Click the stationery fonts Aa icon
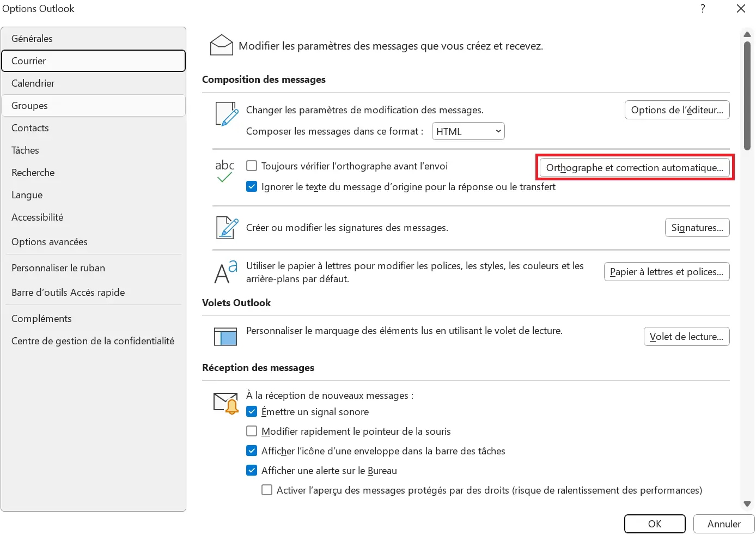The width and height of the screenshot is (756, 535). (x=225, y=272)
